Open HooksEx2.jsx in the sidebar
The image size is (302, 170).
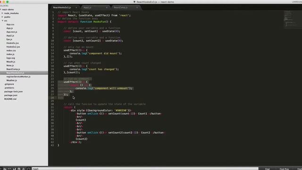[x=13, y=47]
